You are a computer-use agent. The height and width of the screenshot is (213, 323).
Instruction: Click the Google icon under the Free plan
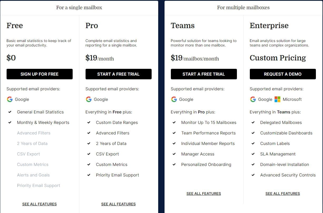pyautogui.click(x=9, y=99)
